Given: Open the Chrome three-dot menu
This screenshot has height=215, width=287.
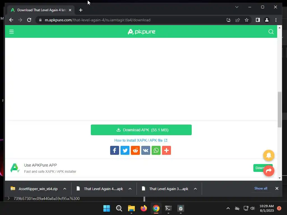Looking at the screenshot, I should point(276,20).
